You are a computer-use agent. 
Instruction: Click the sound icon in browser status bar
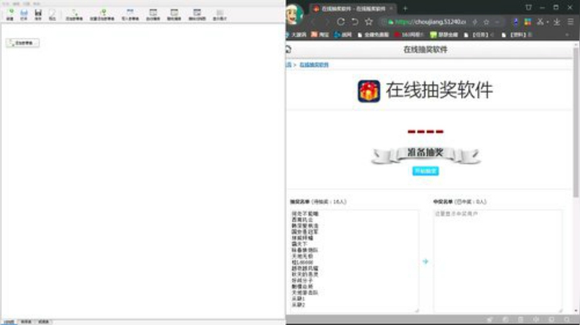tap(536, 319)
